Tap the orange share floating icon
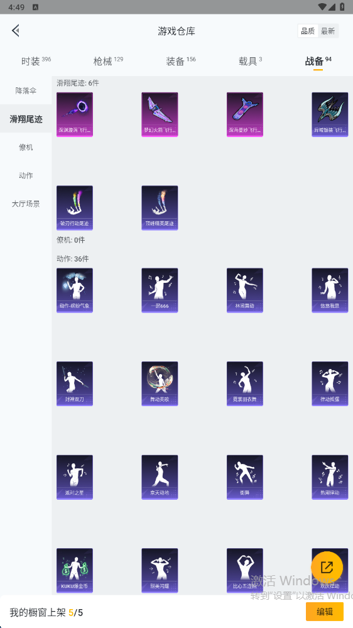 [327, 567]
